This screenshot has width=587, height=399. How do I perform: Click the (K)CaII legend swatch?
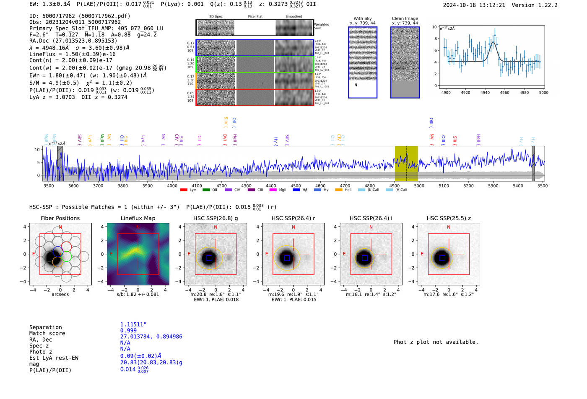[361, 190]
